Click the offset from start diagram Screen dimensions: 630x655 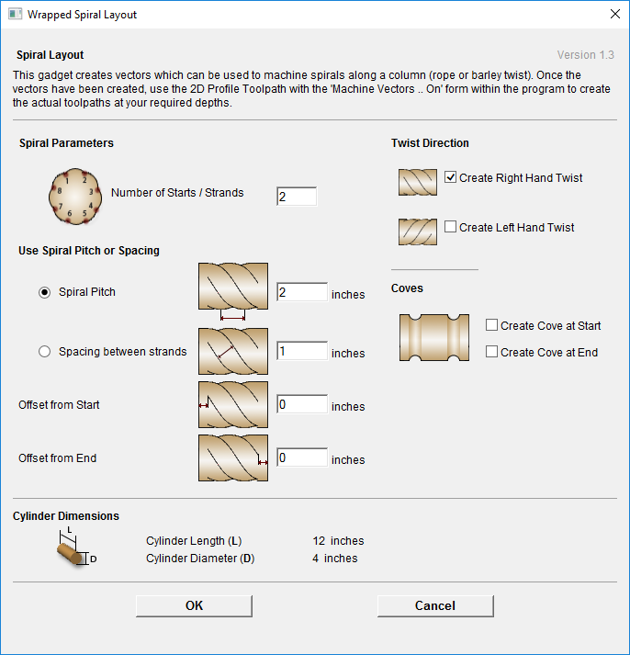pos(233,404)
